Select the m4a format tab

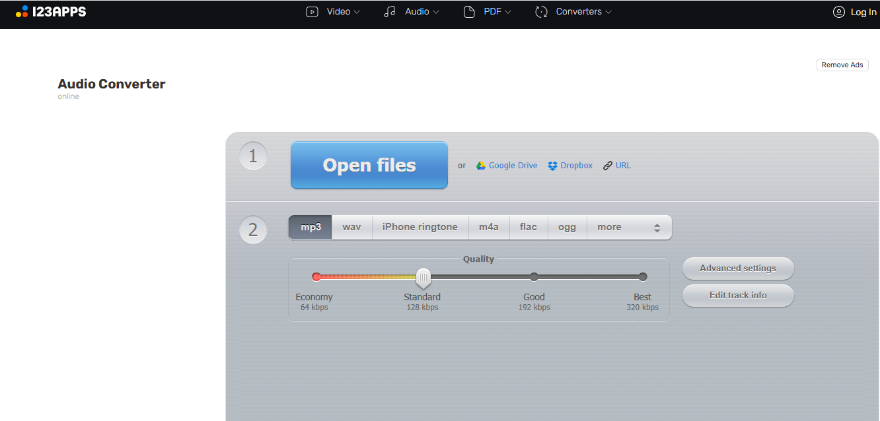point(489,227)
